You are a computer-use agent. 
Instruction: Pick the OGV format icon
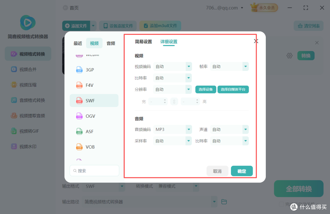(x=79, y=116)
